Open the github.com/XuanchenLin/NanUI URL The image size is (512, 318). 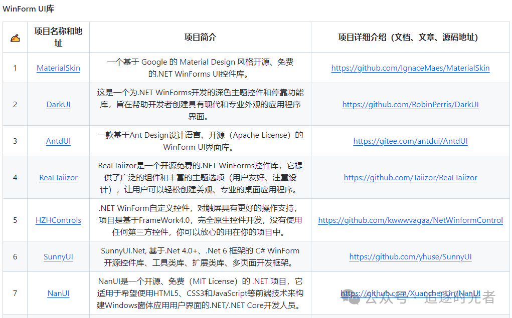point(410,293)
